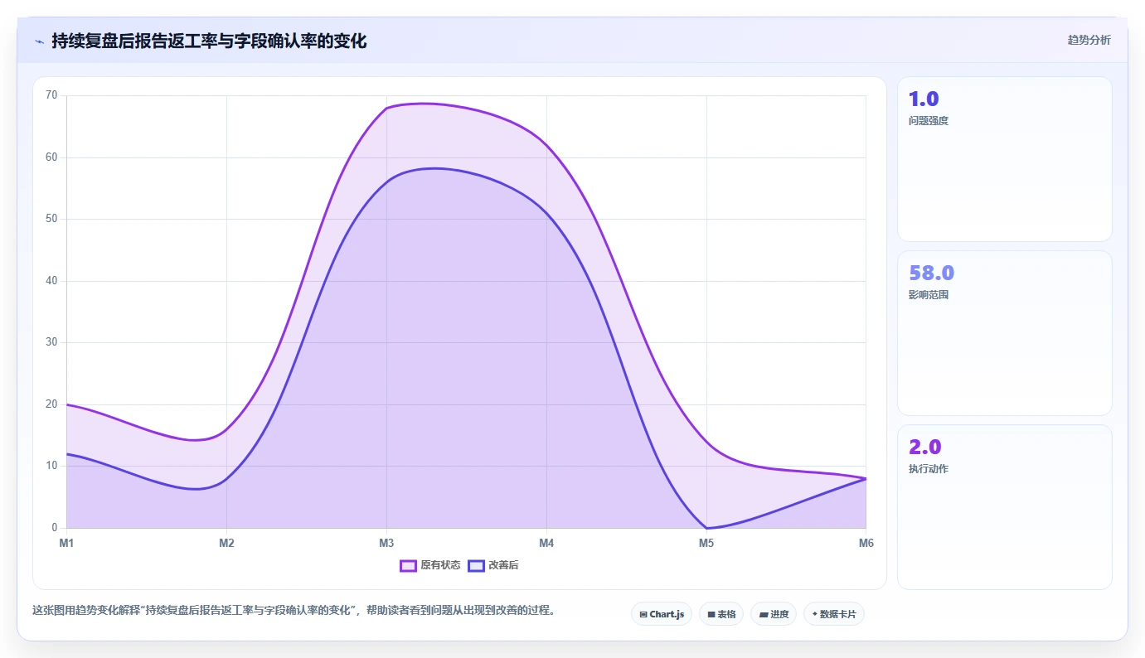Click 改善后 line's zero point at M5
The image size is (1145, 658).
pos(706,528)
